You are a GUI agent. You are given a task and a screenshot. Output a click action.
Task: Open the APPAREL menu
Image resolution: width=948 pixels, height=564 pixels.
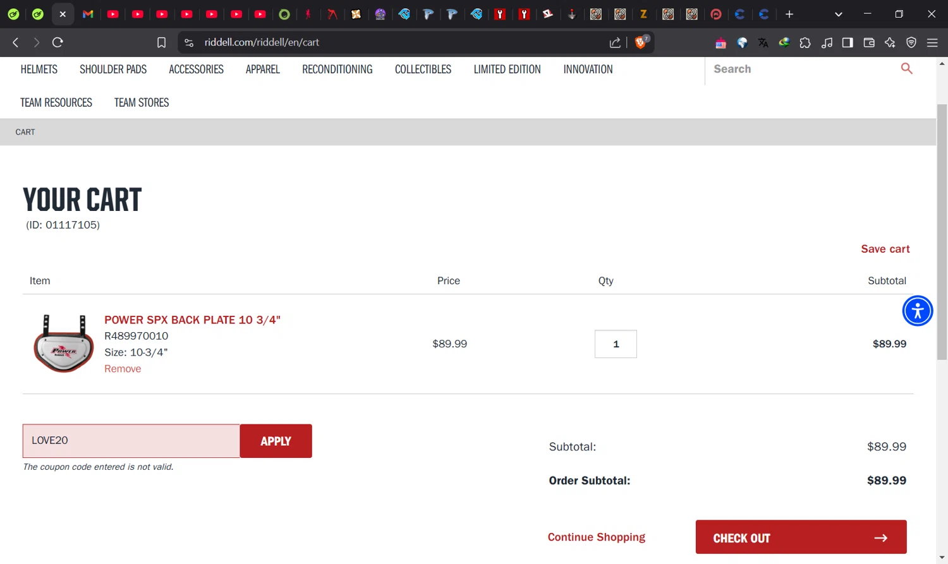click(x=263, y=69)
